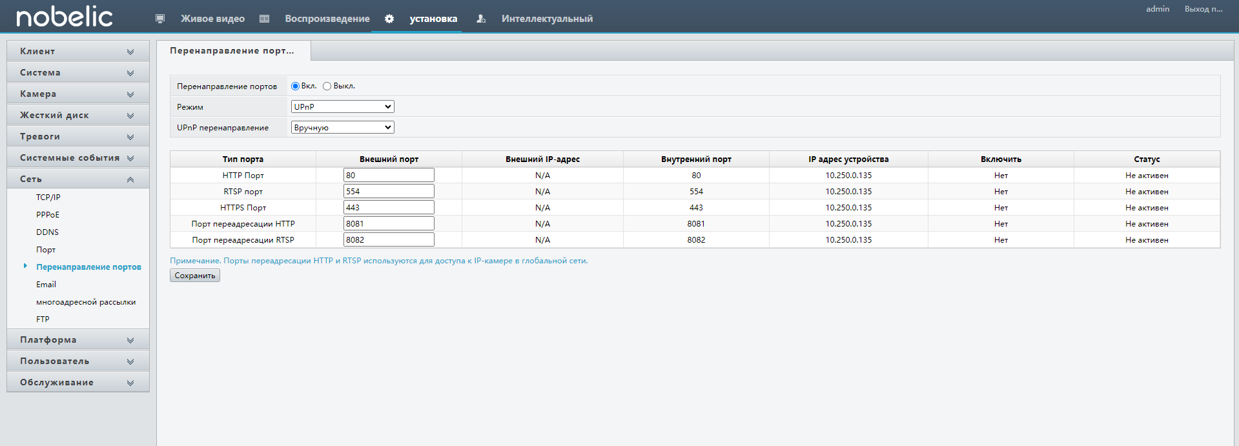Expand the Система section
The height and width of the screenshot is (446, 1239).
[78, 72]
